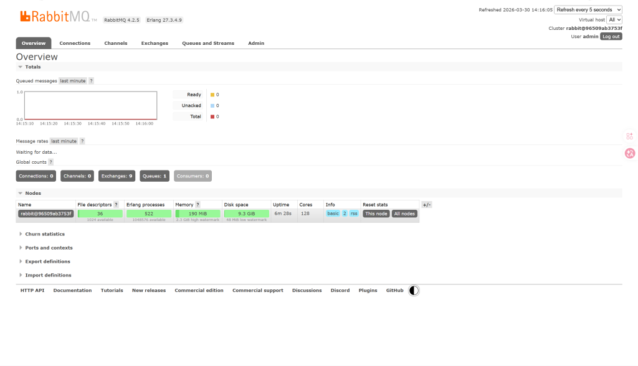This screenshot has height=366, width=638.
Task: Expand the Churn statistics section
Action: coord(44,234)
